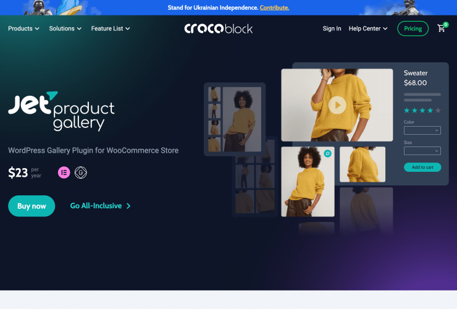Expand the Products menu

[23, 28]
